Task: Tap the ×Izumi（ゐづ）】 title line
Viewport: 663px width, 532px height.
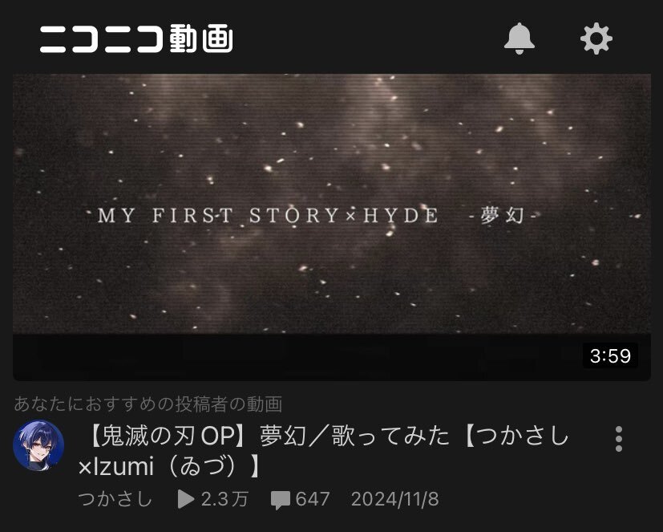Action: [x=169, y=467]
